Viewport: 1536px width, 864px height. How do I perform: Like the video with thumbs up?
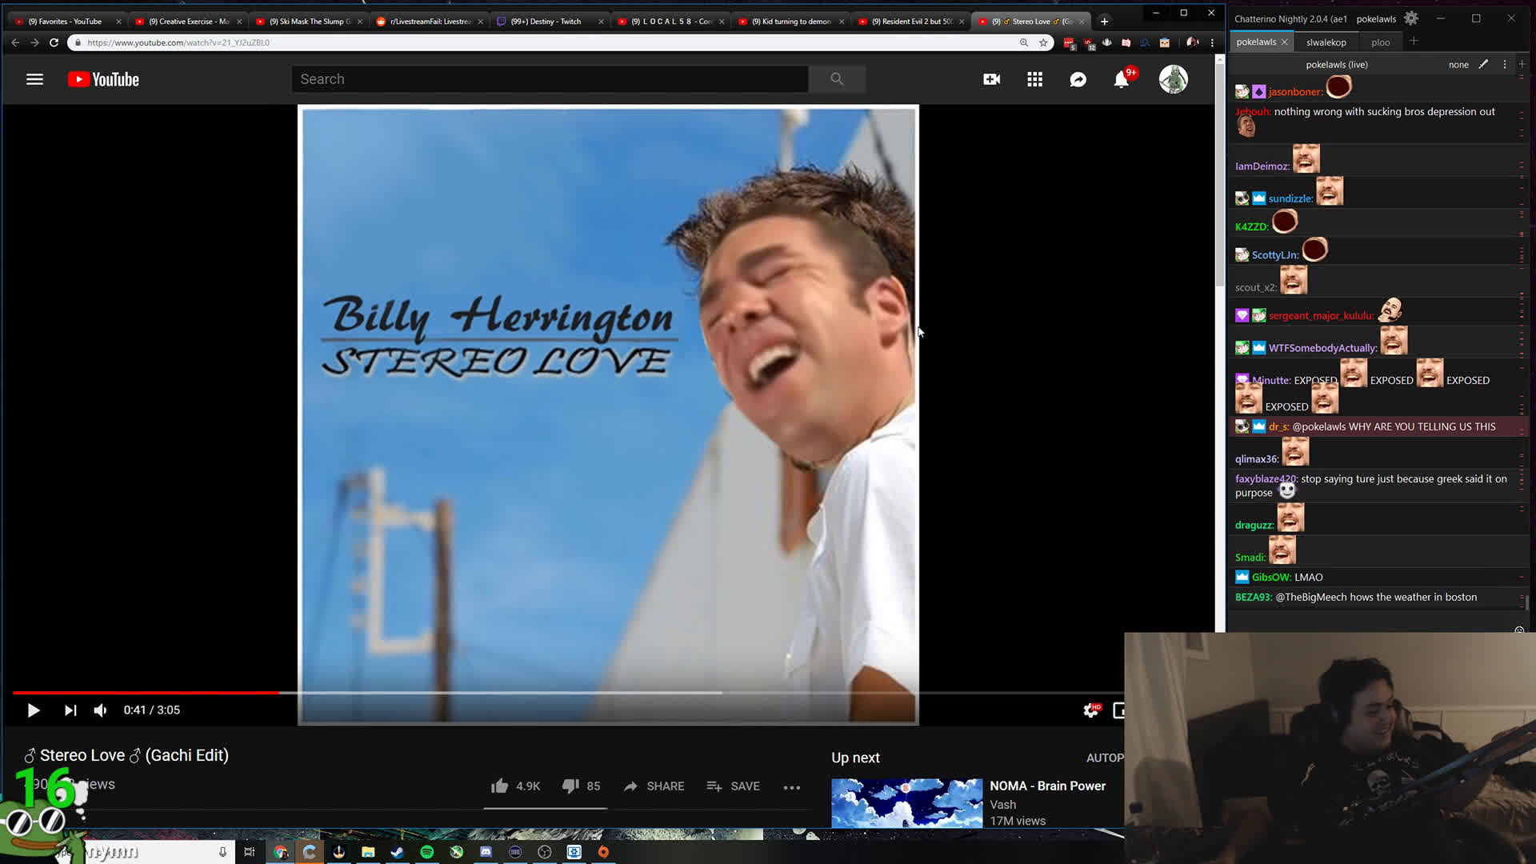coord(500,786)
